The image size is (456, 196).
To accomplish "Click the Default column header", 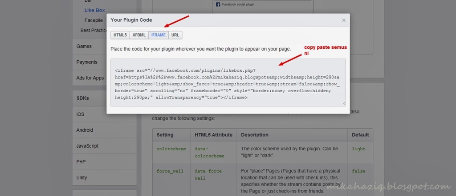I will click(x=360, y=135).
